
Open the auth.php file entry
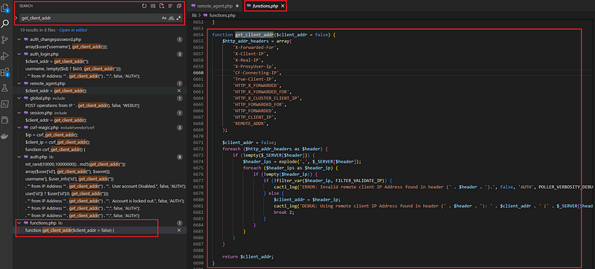coord(39,157)
